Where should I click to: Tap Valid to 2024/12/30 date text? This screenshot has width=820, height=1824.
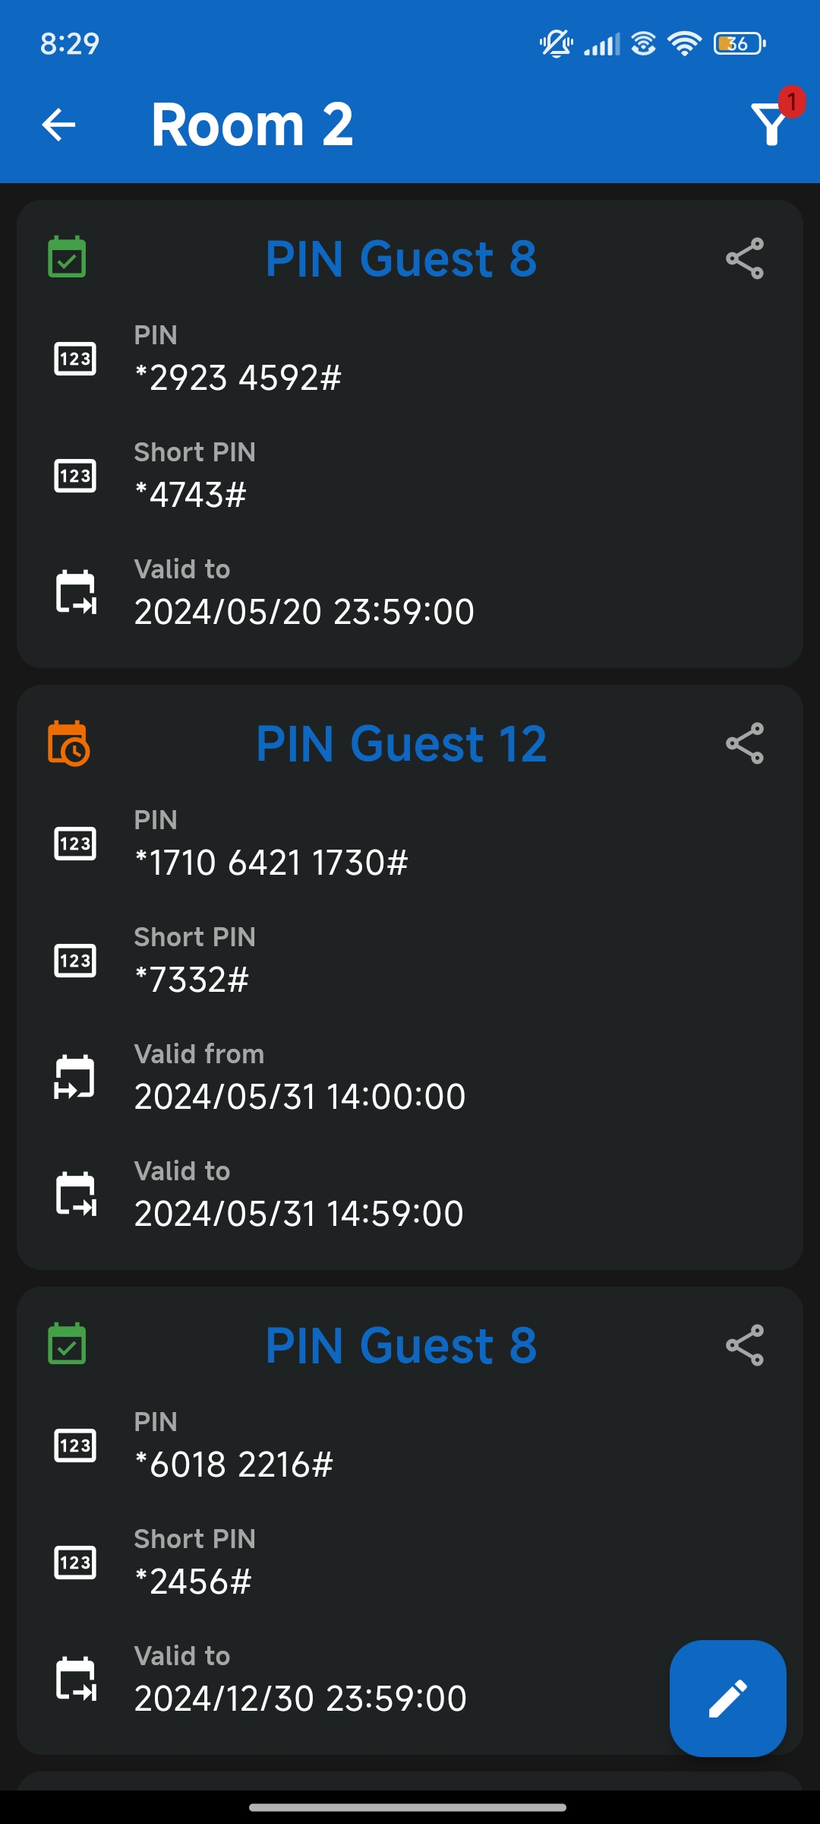coord(300,1698)
